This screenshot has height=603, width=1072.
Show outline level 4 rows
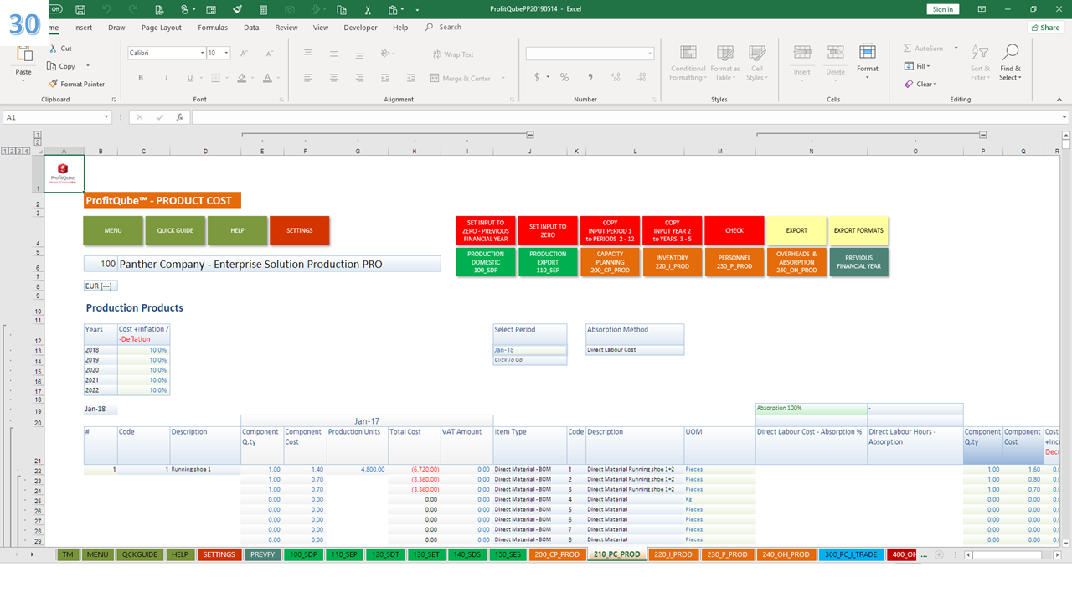pos(28,151)
